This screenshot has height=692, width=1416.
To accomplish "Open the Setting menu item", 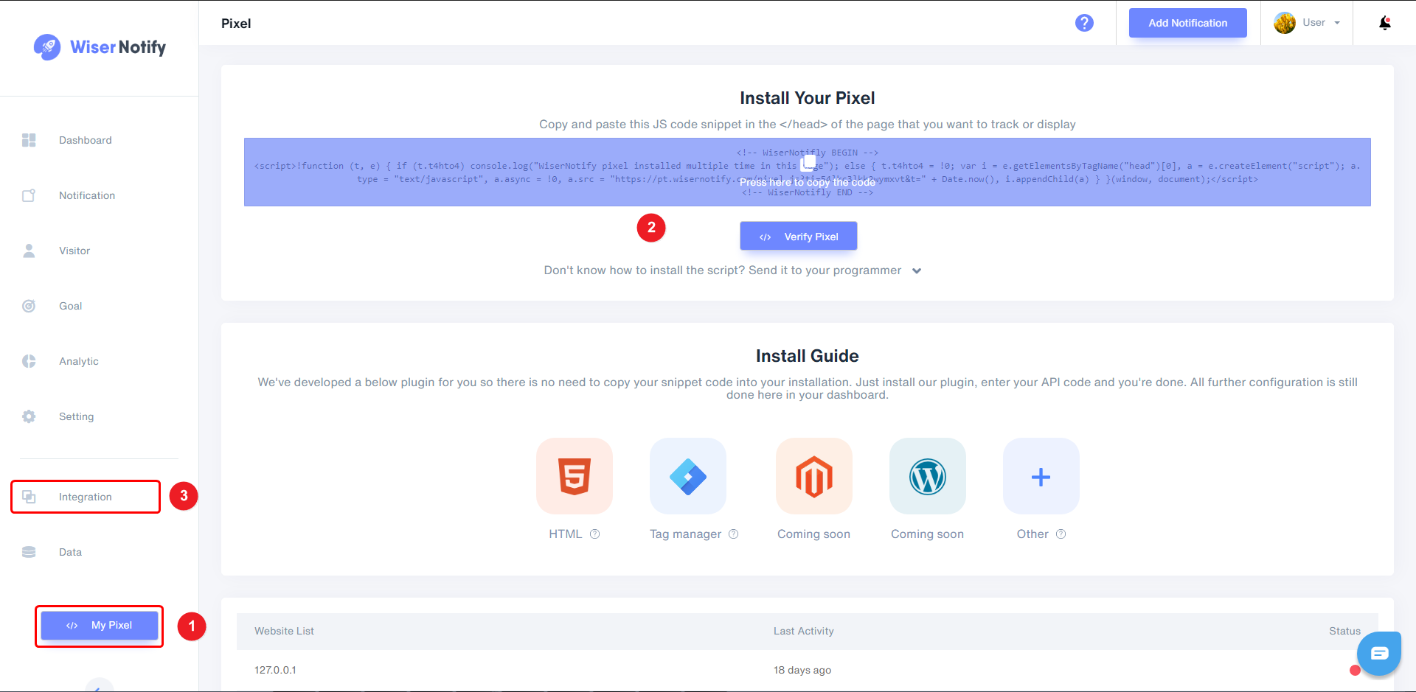I will [x=77, y=416].
